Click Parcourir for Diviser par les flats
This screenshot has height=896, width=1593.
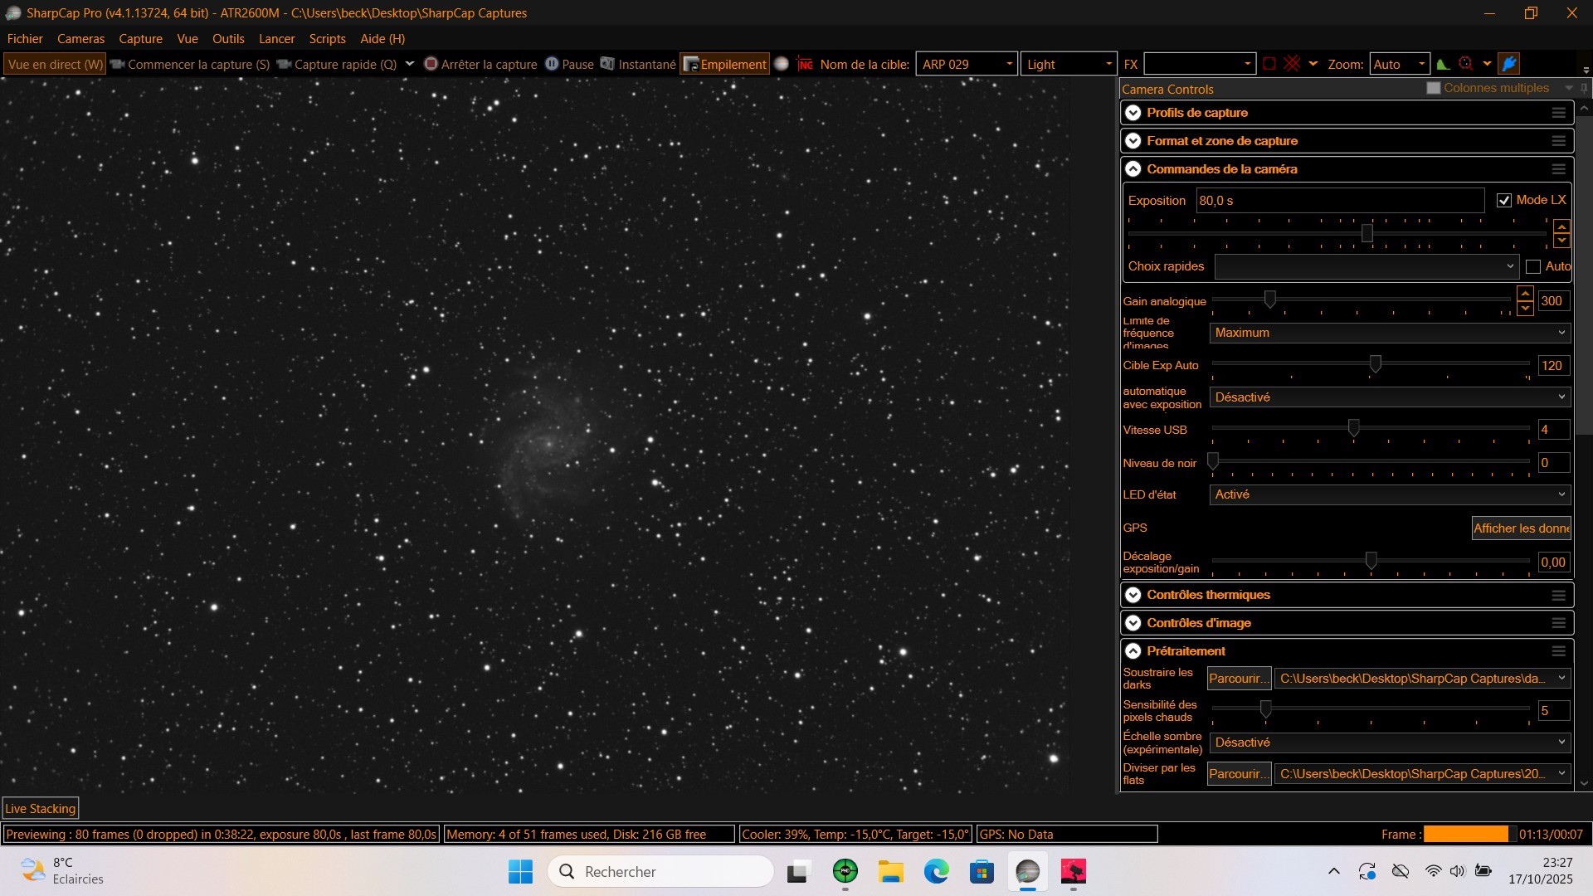tap(1239, 774)
